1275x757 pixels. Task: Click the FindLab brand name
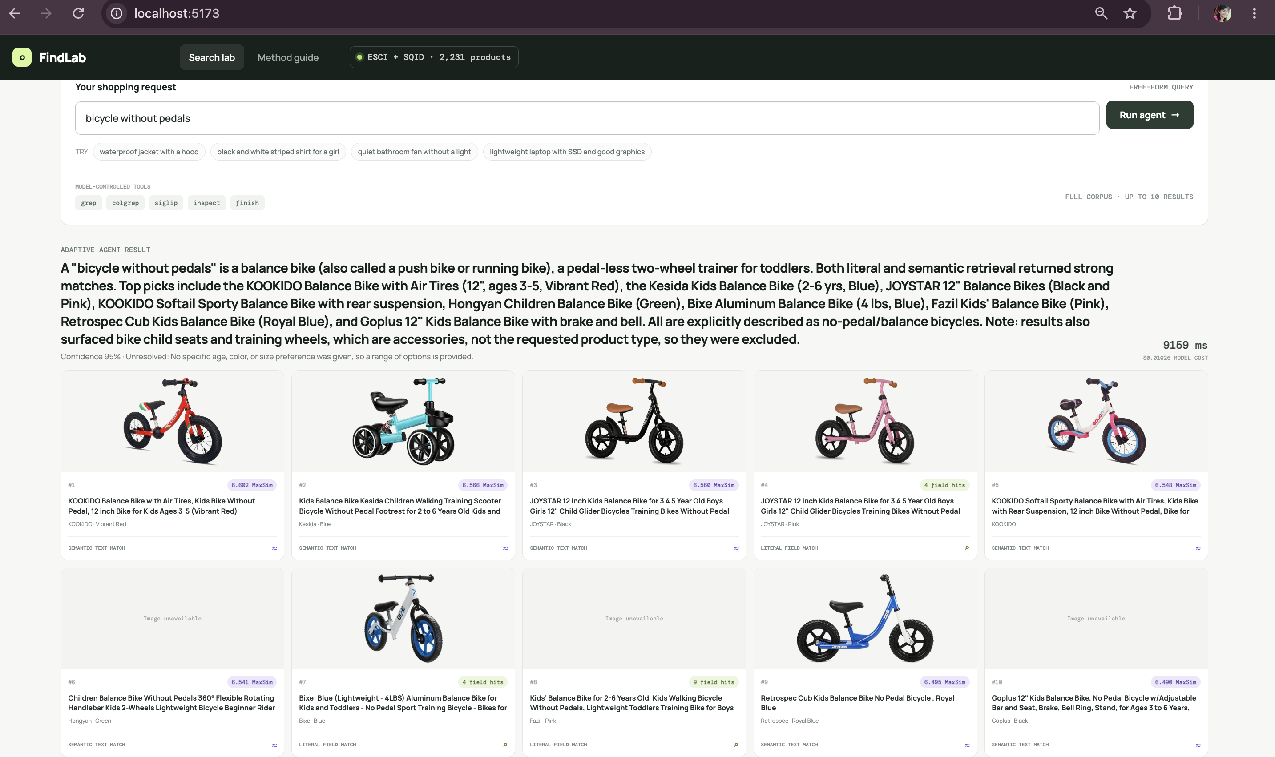63,58
